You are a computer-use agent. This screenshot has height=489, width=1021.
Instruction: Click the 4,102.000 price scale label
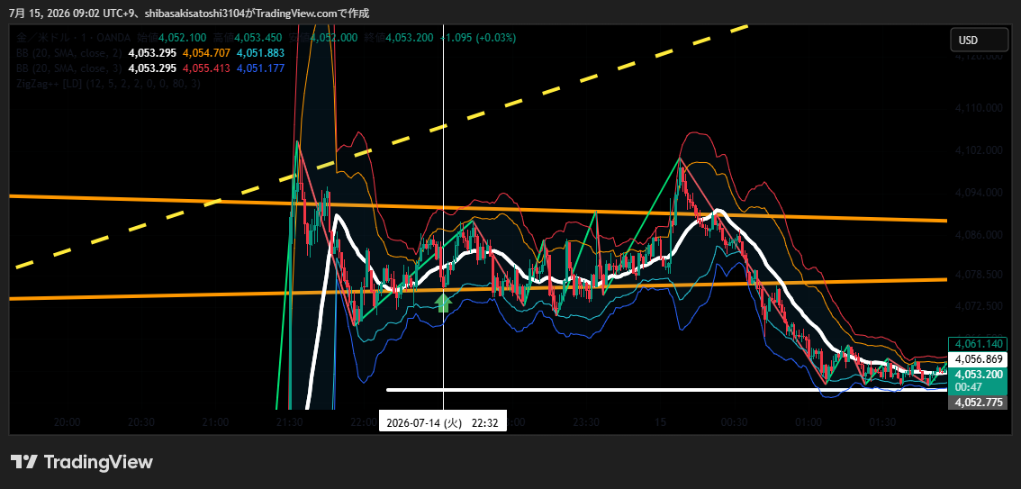tap(977, 149)
